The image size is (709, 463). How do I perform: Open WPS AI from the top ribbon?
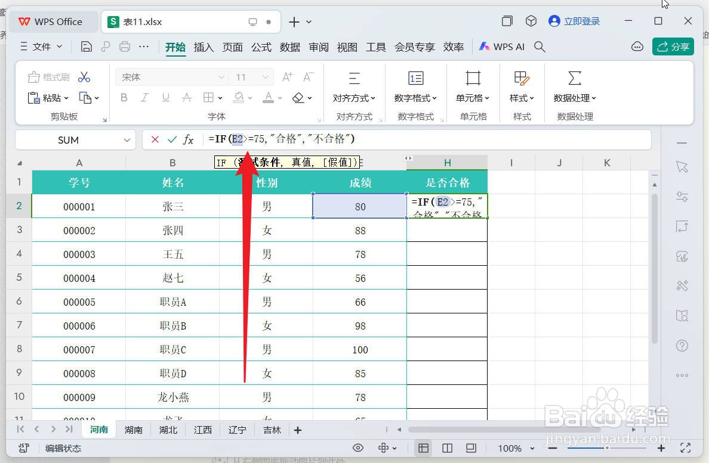tap(501, 46)
